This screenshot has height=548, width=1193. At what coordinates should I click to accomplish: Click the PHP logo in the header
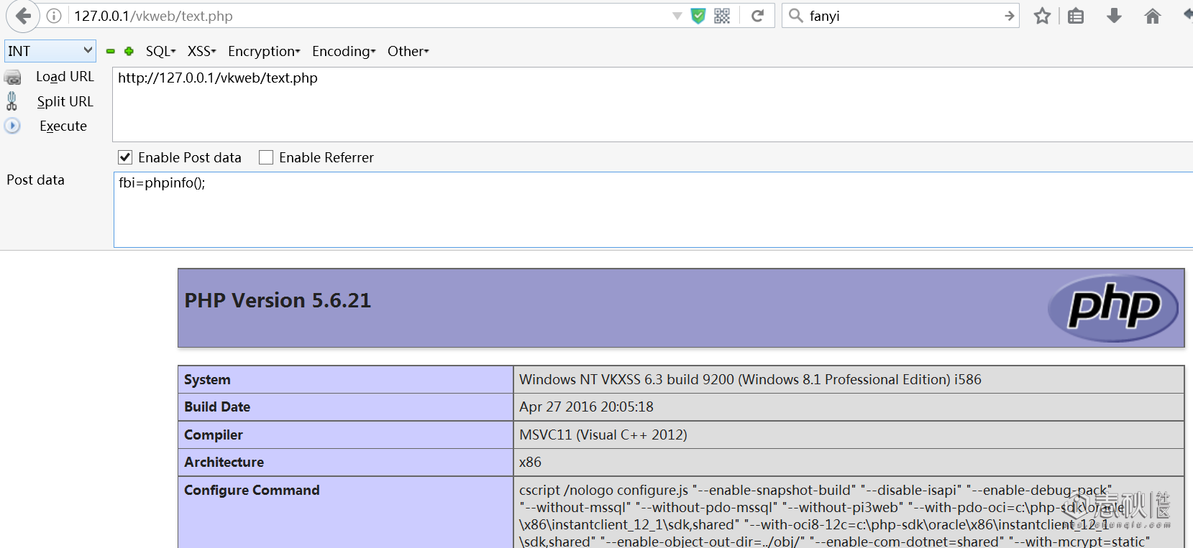(1113, 308)
